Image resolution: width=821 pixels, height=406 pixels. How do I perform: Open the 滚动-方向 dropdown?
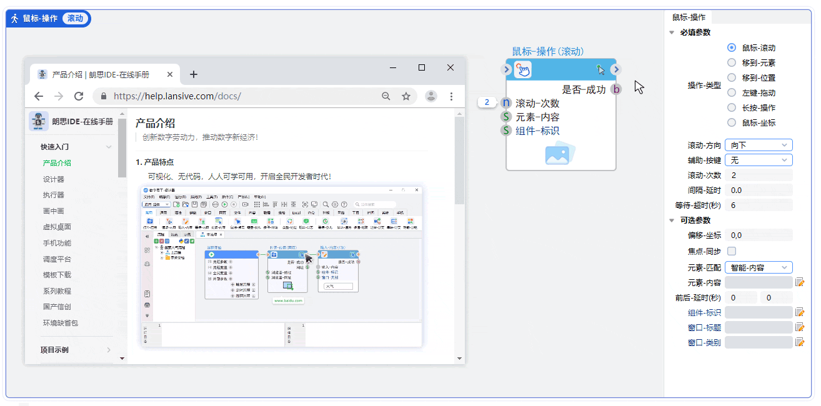[758, 145]
